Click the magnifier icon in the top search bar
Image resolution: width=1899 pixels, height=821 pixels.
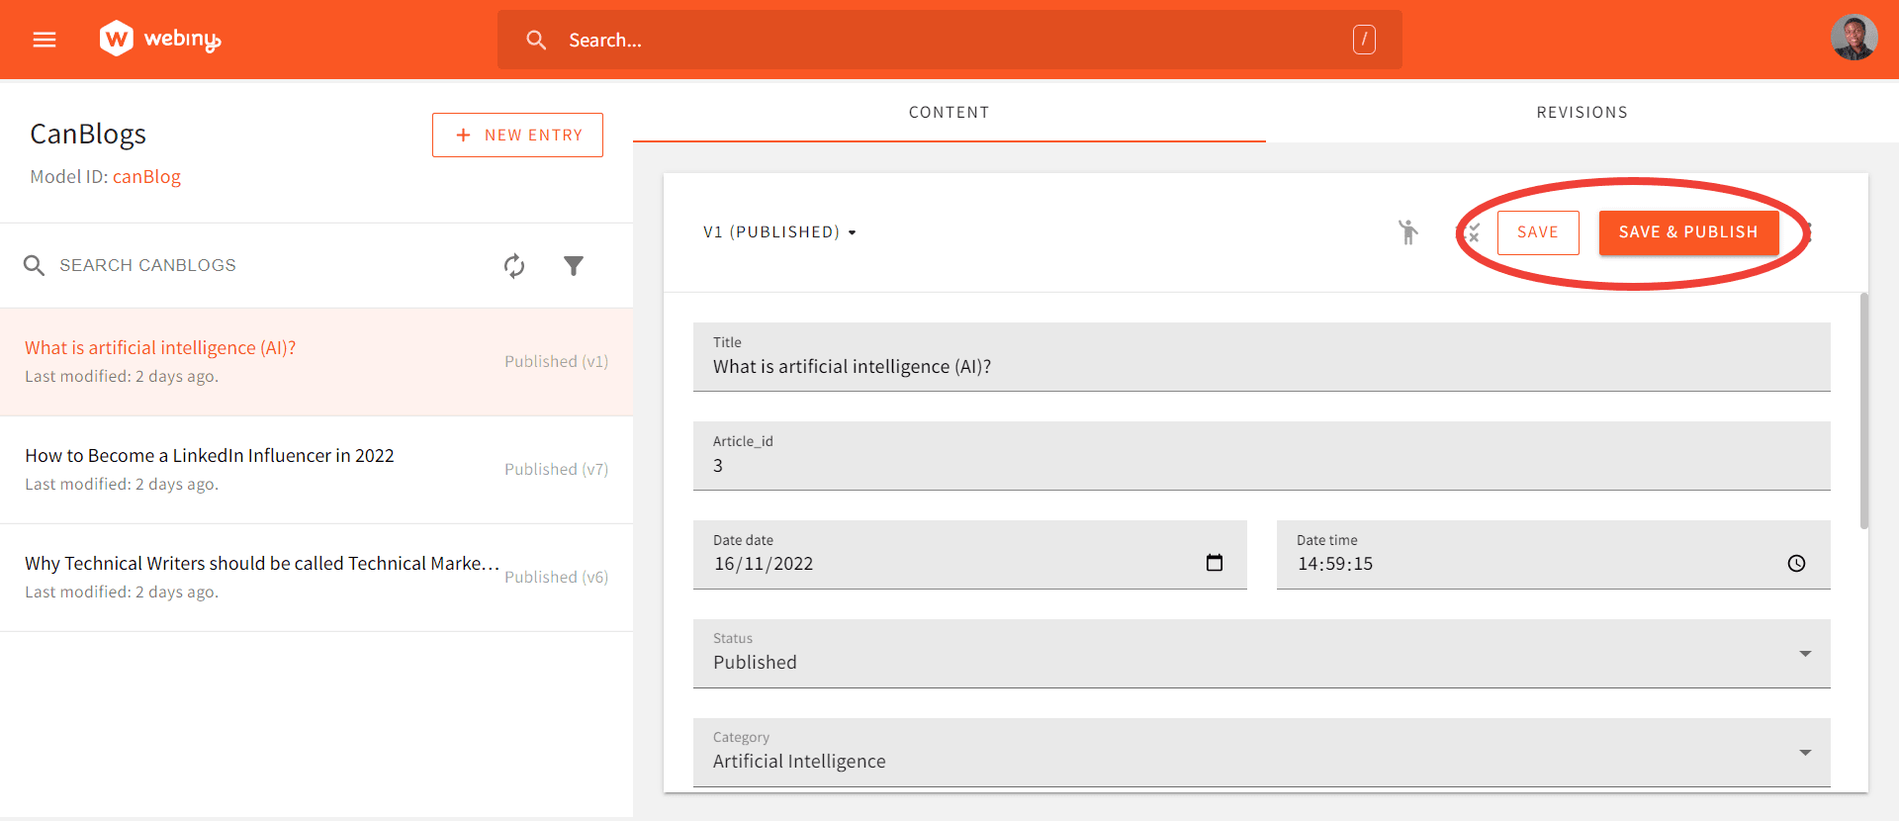click(536, 40)
